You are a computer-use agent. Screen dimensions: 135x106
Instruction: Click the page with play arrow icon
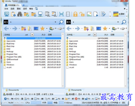tap(96, 14)
